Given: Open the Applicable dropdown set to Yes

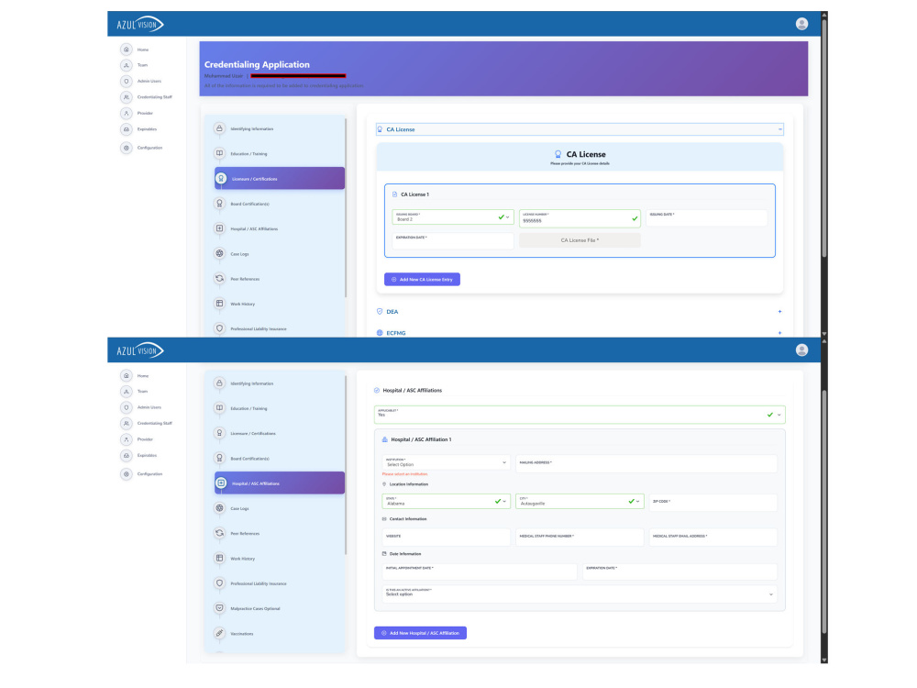Looking at the screenshot, I should [x=580, y=415].
